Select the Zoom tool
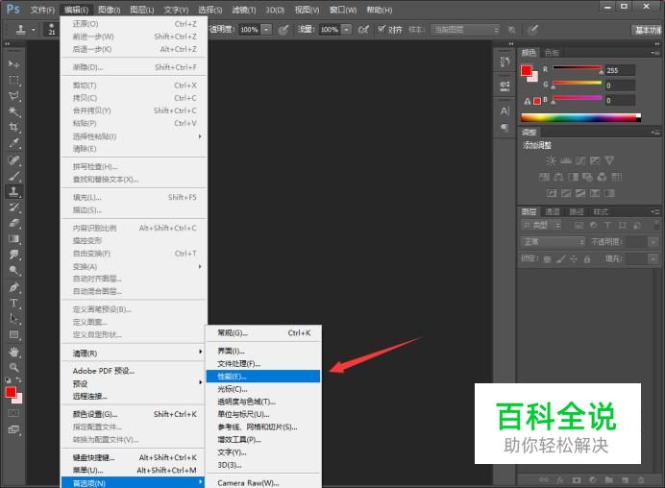665x488 pixels. pyautogui.click(x=13, y=367)
